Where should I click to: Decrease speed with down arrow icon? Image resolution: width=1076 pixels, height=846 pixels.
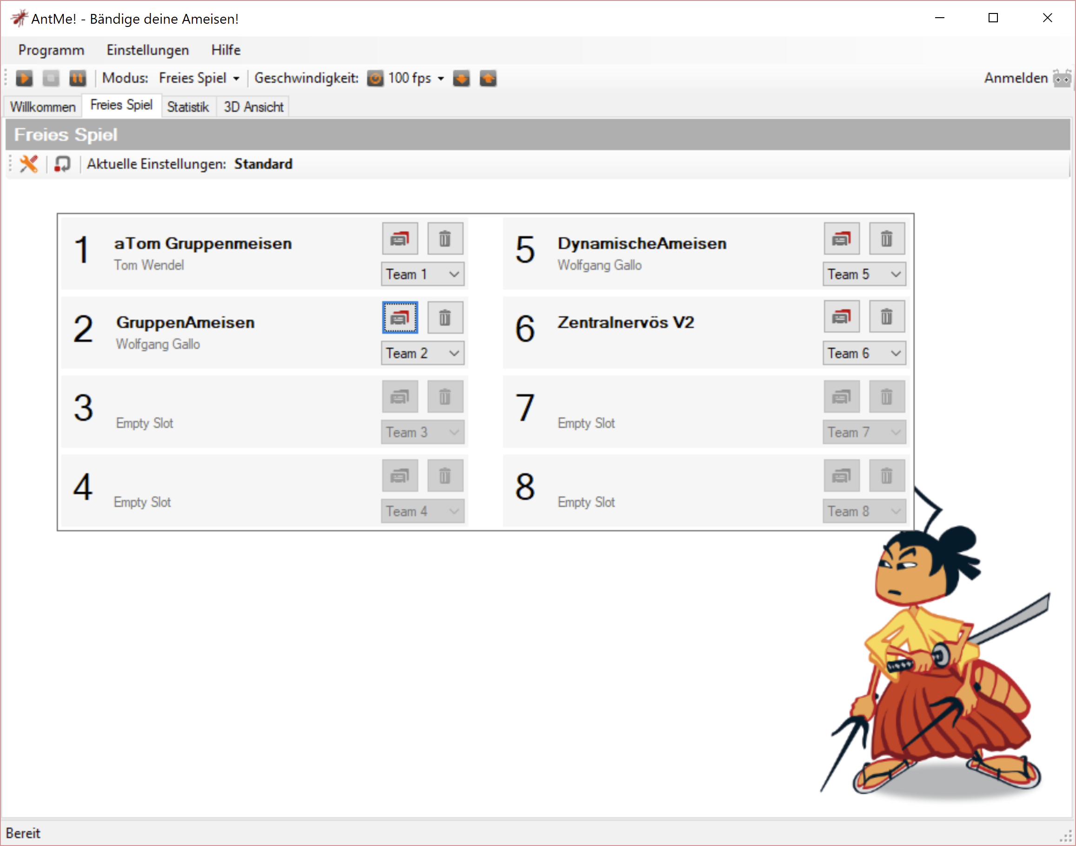click(x=461, y=78)
